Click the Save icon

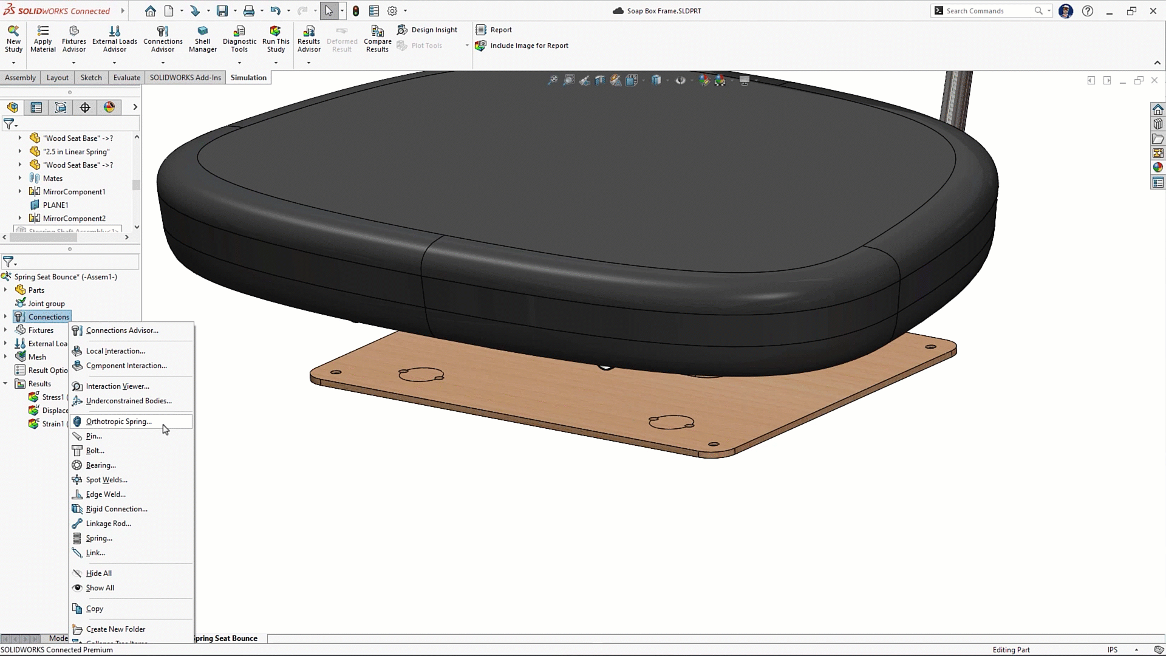[222, 11]
